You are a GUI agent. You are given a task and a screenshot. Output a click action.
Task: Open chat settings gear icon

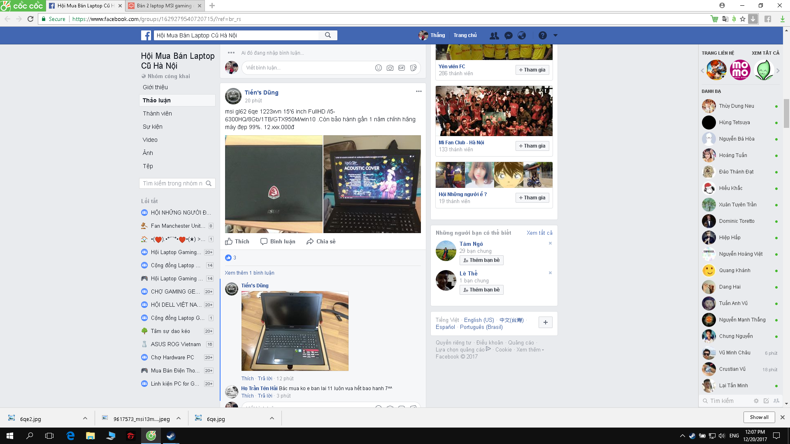pyautogui.click(x=756, y=401)
